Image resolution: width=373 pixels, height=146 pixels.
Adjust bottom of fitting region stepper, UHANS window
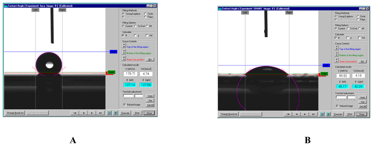(x=337, y=55)
